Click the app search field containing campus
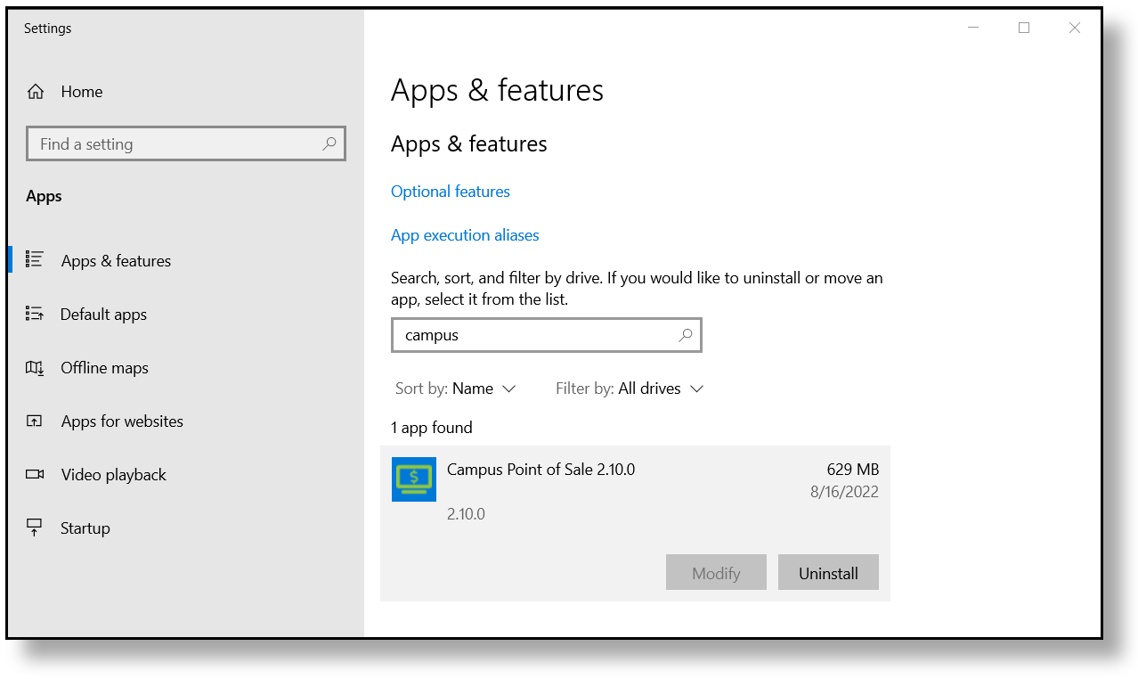 [x=534, y=335]
